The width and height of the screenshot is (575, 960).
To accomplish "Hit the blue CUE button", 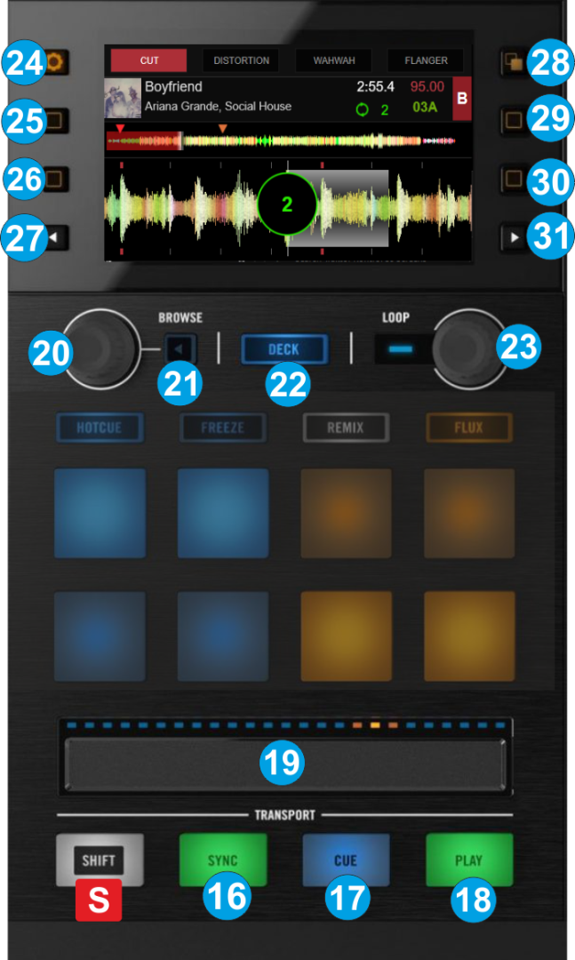I will pos(346,860).
